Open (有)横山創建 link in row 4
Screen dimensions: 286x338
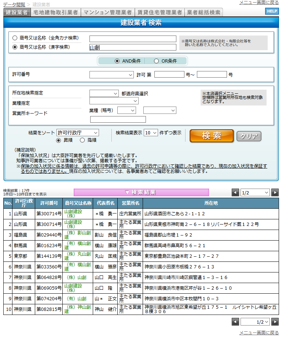click(x=77, y=245)
